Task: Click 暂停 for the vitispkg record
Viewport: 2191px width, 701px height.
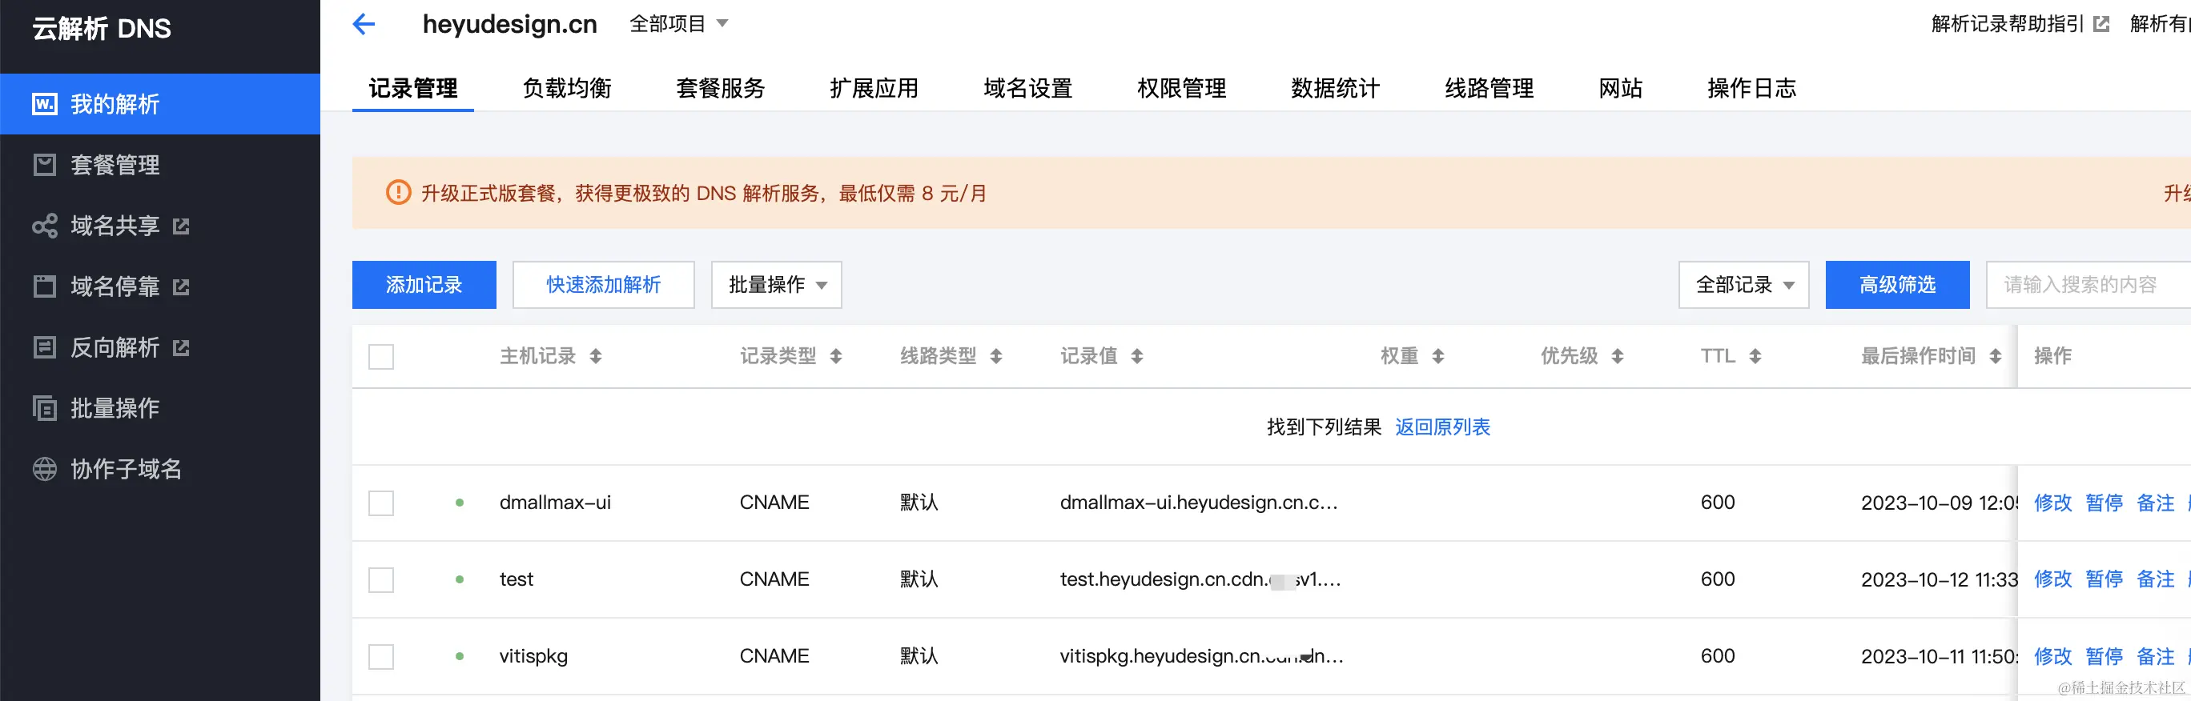Action: click(2105, 657)
